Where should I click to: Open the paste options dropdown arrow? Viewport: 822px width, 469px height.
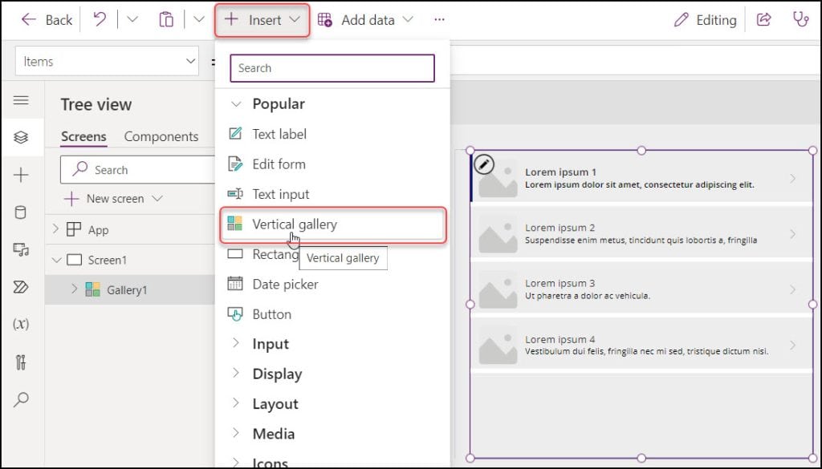click(199, 20)
